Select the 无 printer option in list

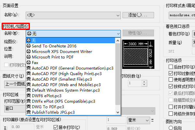71,40
